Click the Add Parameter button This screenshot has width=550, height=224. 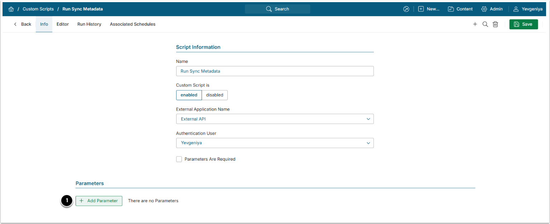[x=99, y=201]
